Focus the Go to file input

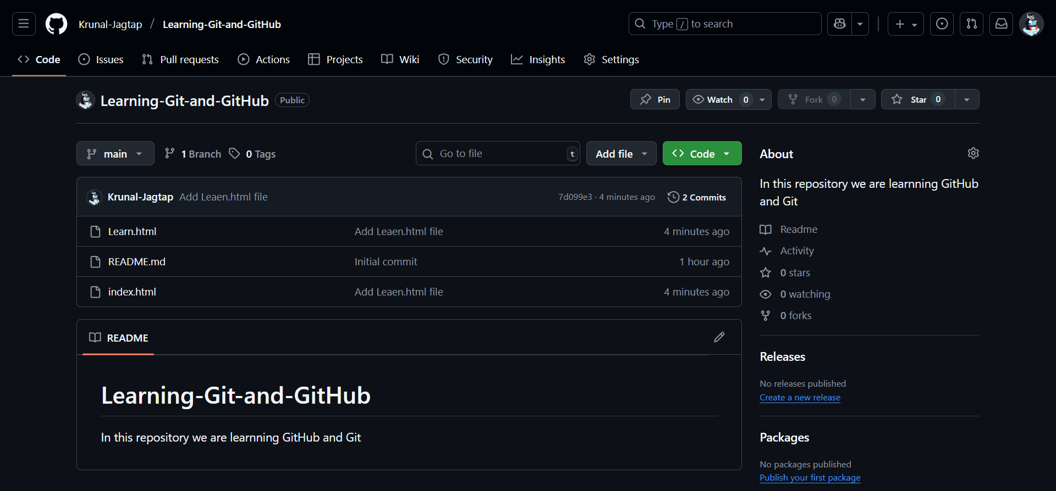pos(498,154)
